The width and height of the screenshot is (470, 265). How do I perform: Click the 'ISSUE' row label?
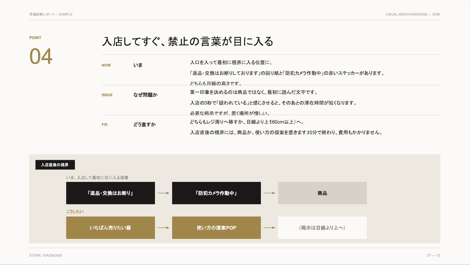tap(107, 95)
